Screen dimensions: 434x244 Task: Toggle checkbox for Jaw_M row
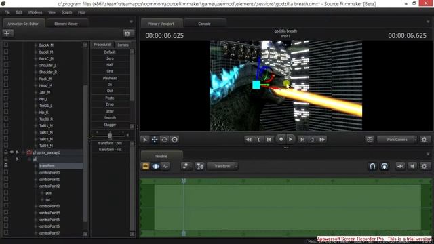pyautogui.click(x=6, y=92)
